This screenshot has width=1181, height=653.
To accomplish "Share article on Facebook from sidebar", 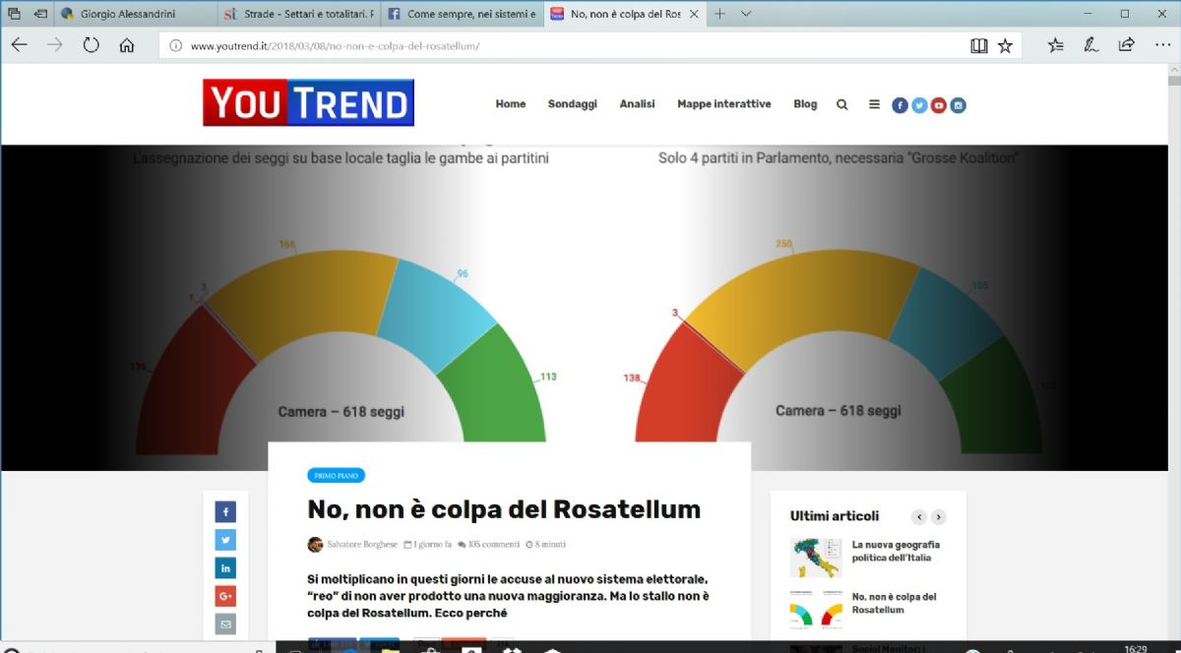I will tap(225, 512).
